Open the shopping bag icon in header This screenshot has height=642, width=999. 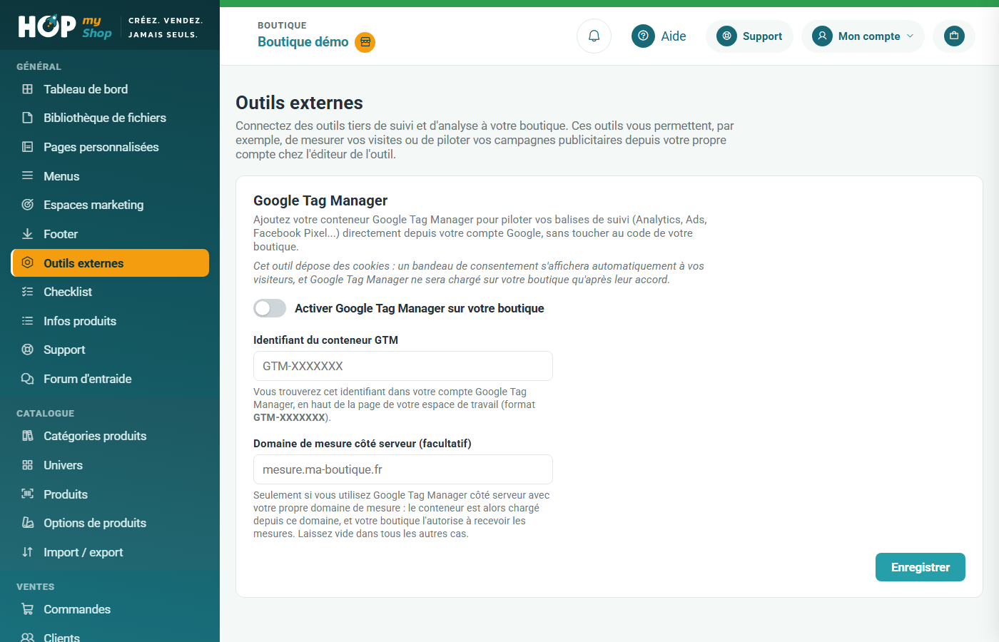(954, 36)
